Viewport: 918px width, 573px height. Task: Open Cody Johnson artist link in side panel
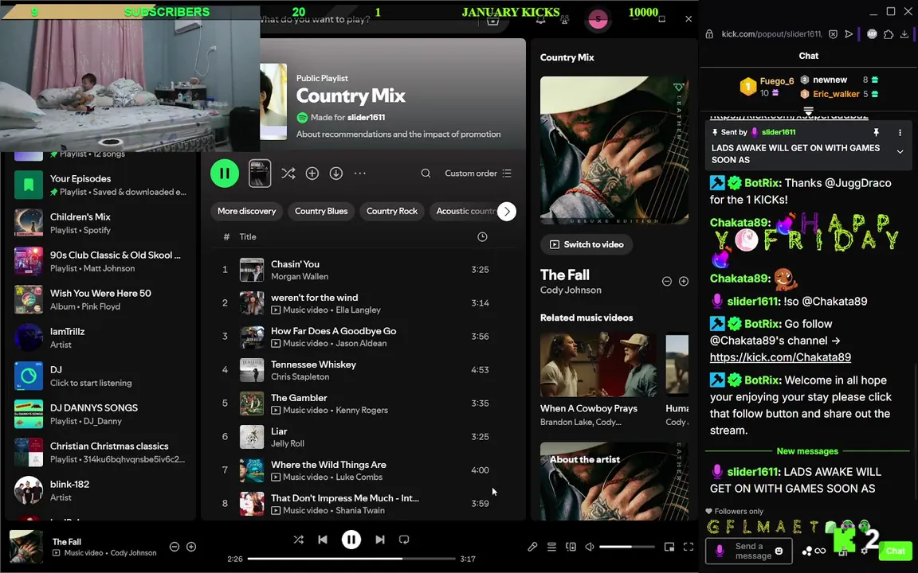click(571, 290)
